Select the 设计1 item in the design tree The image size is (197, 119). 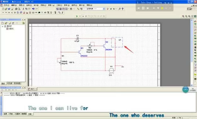11,29
